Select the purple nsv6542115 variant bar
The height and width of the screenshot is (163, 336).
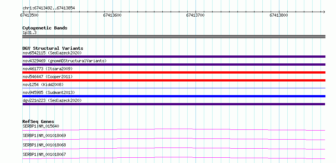[174, 57]
